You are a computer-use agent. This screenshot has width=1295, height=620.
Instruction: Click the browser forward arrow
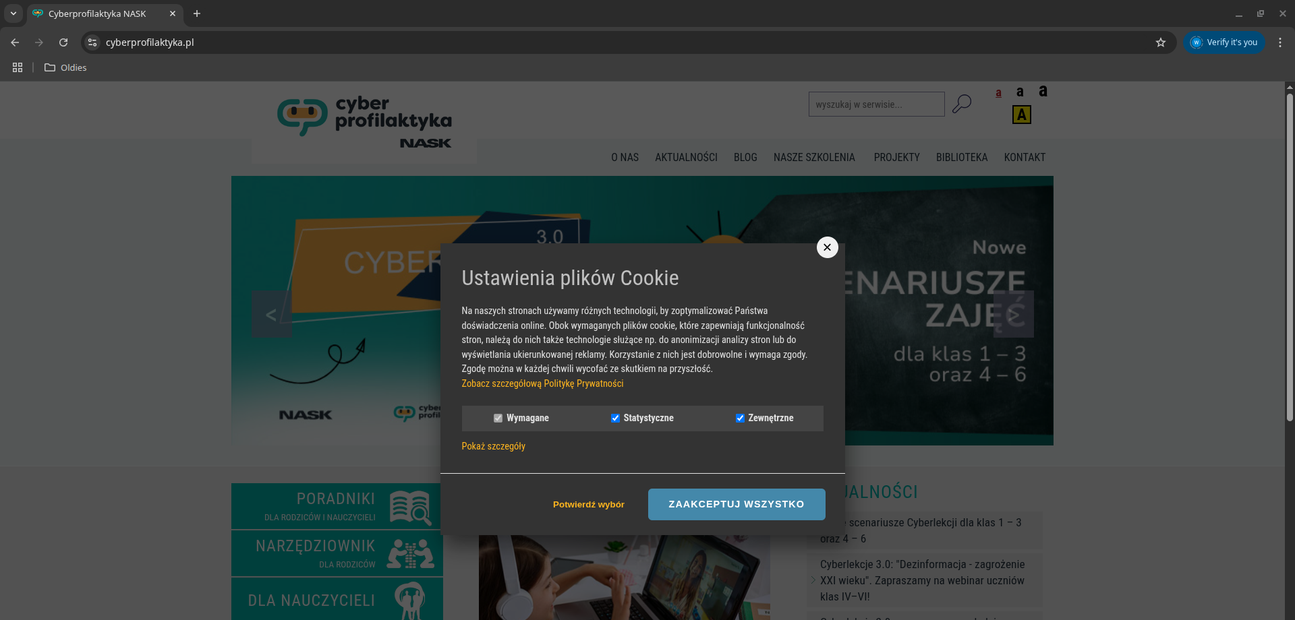(x=39, y=42)
